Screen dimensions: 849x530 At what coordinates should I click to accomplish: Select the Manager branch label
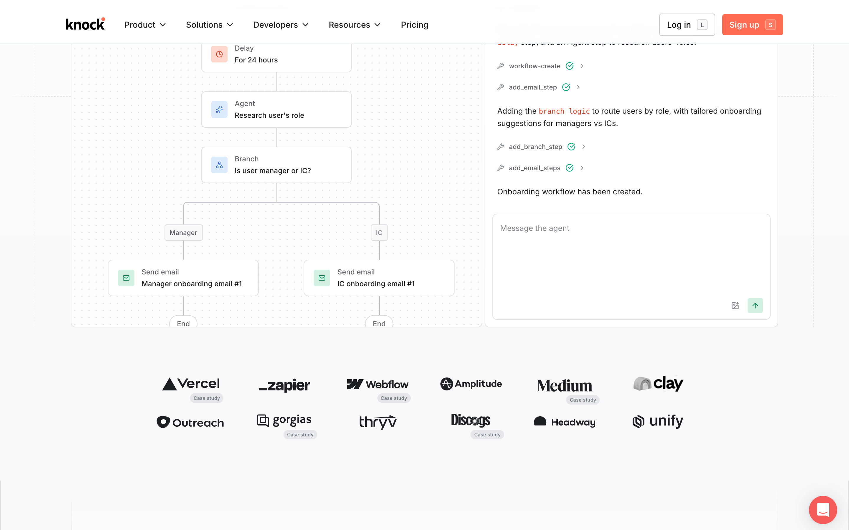(183, 233)
